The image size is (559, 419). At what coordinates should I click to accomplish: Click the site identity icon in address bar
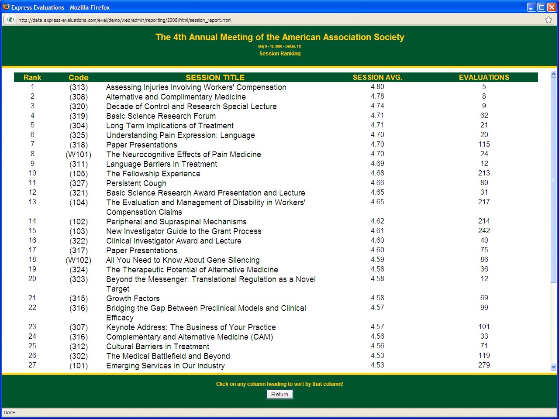10,20
